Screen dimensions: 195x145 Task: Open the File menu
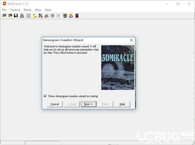(x=4, y=10)
